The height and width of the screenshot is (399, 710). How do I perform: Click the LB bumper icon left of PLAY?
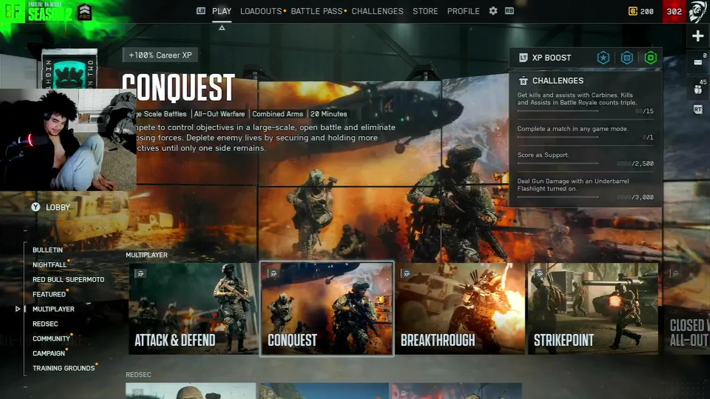point(201,11)
